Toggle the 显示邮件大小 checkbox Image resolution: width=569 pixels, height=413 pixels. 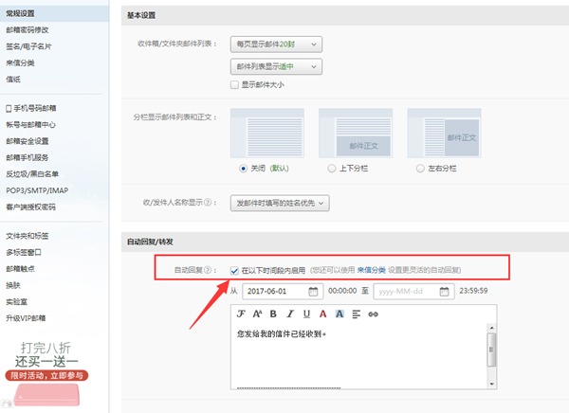coord(234,85)
